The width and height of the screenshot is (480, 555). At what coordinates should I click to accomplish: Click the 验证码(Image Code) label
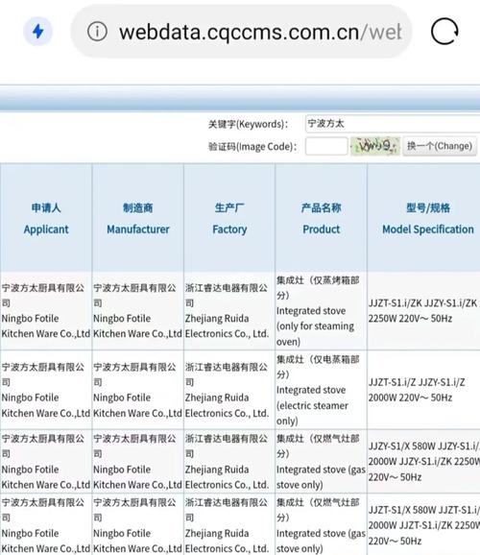[252, 146]
